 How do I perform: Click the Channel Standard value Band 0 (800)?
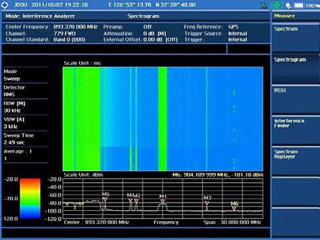click(69, 39)
